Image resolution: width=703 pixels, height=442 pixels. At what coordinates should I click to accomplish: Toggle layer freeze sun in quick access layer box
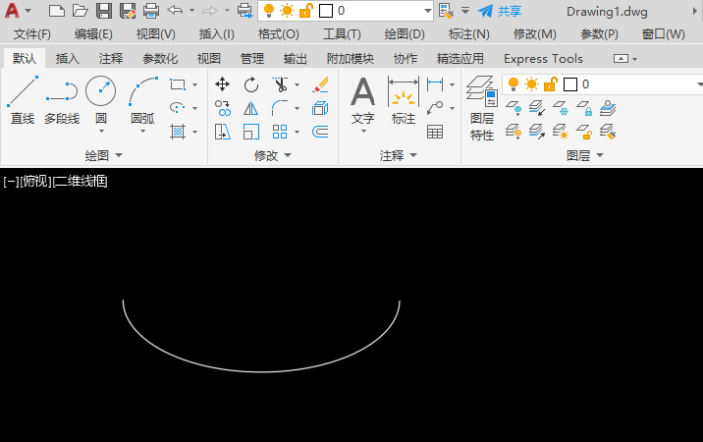click(x=287, y=11)
